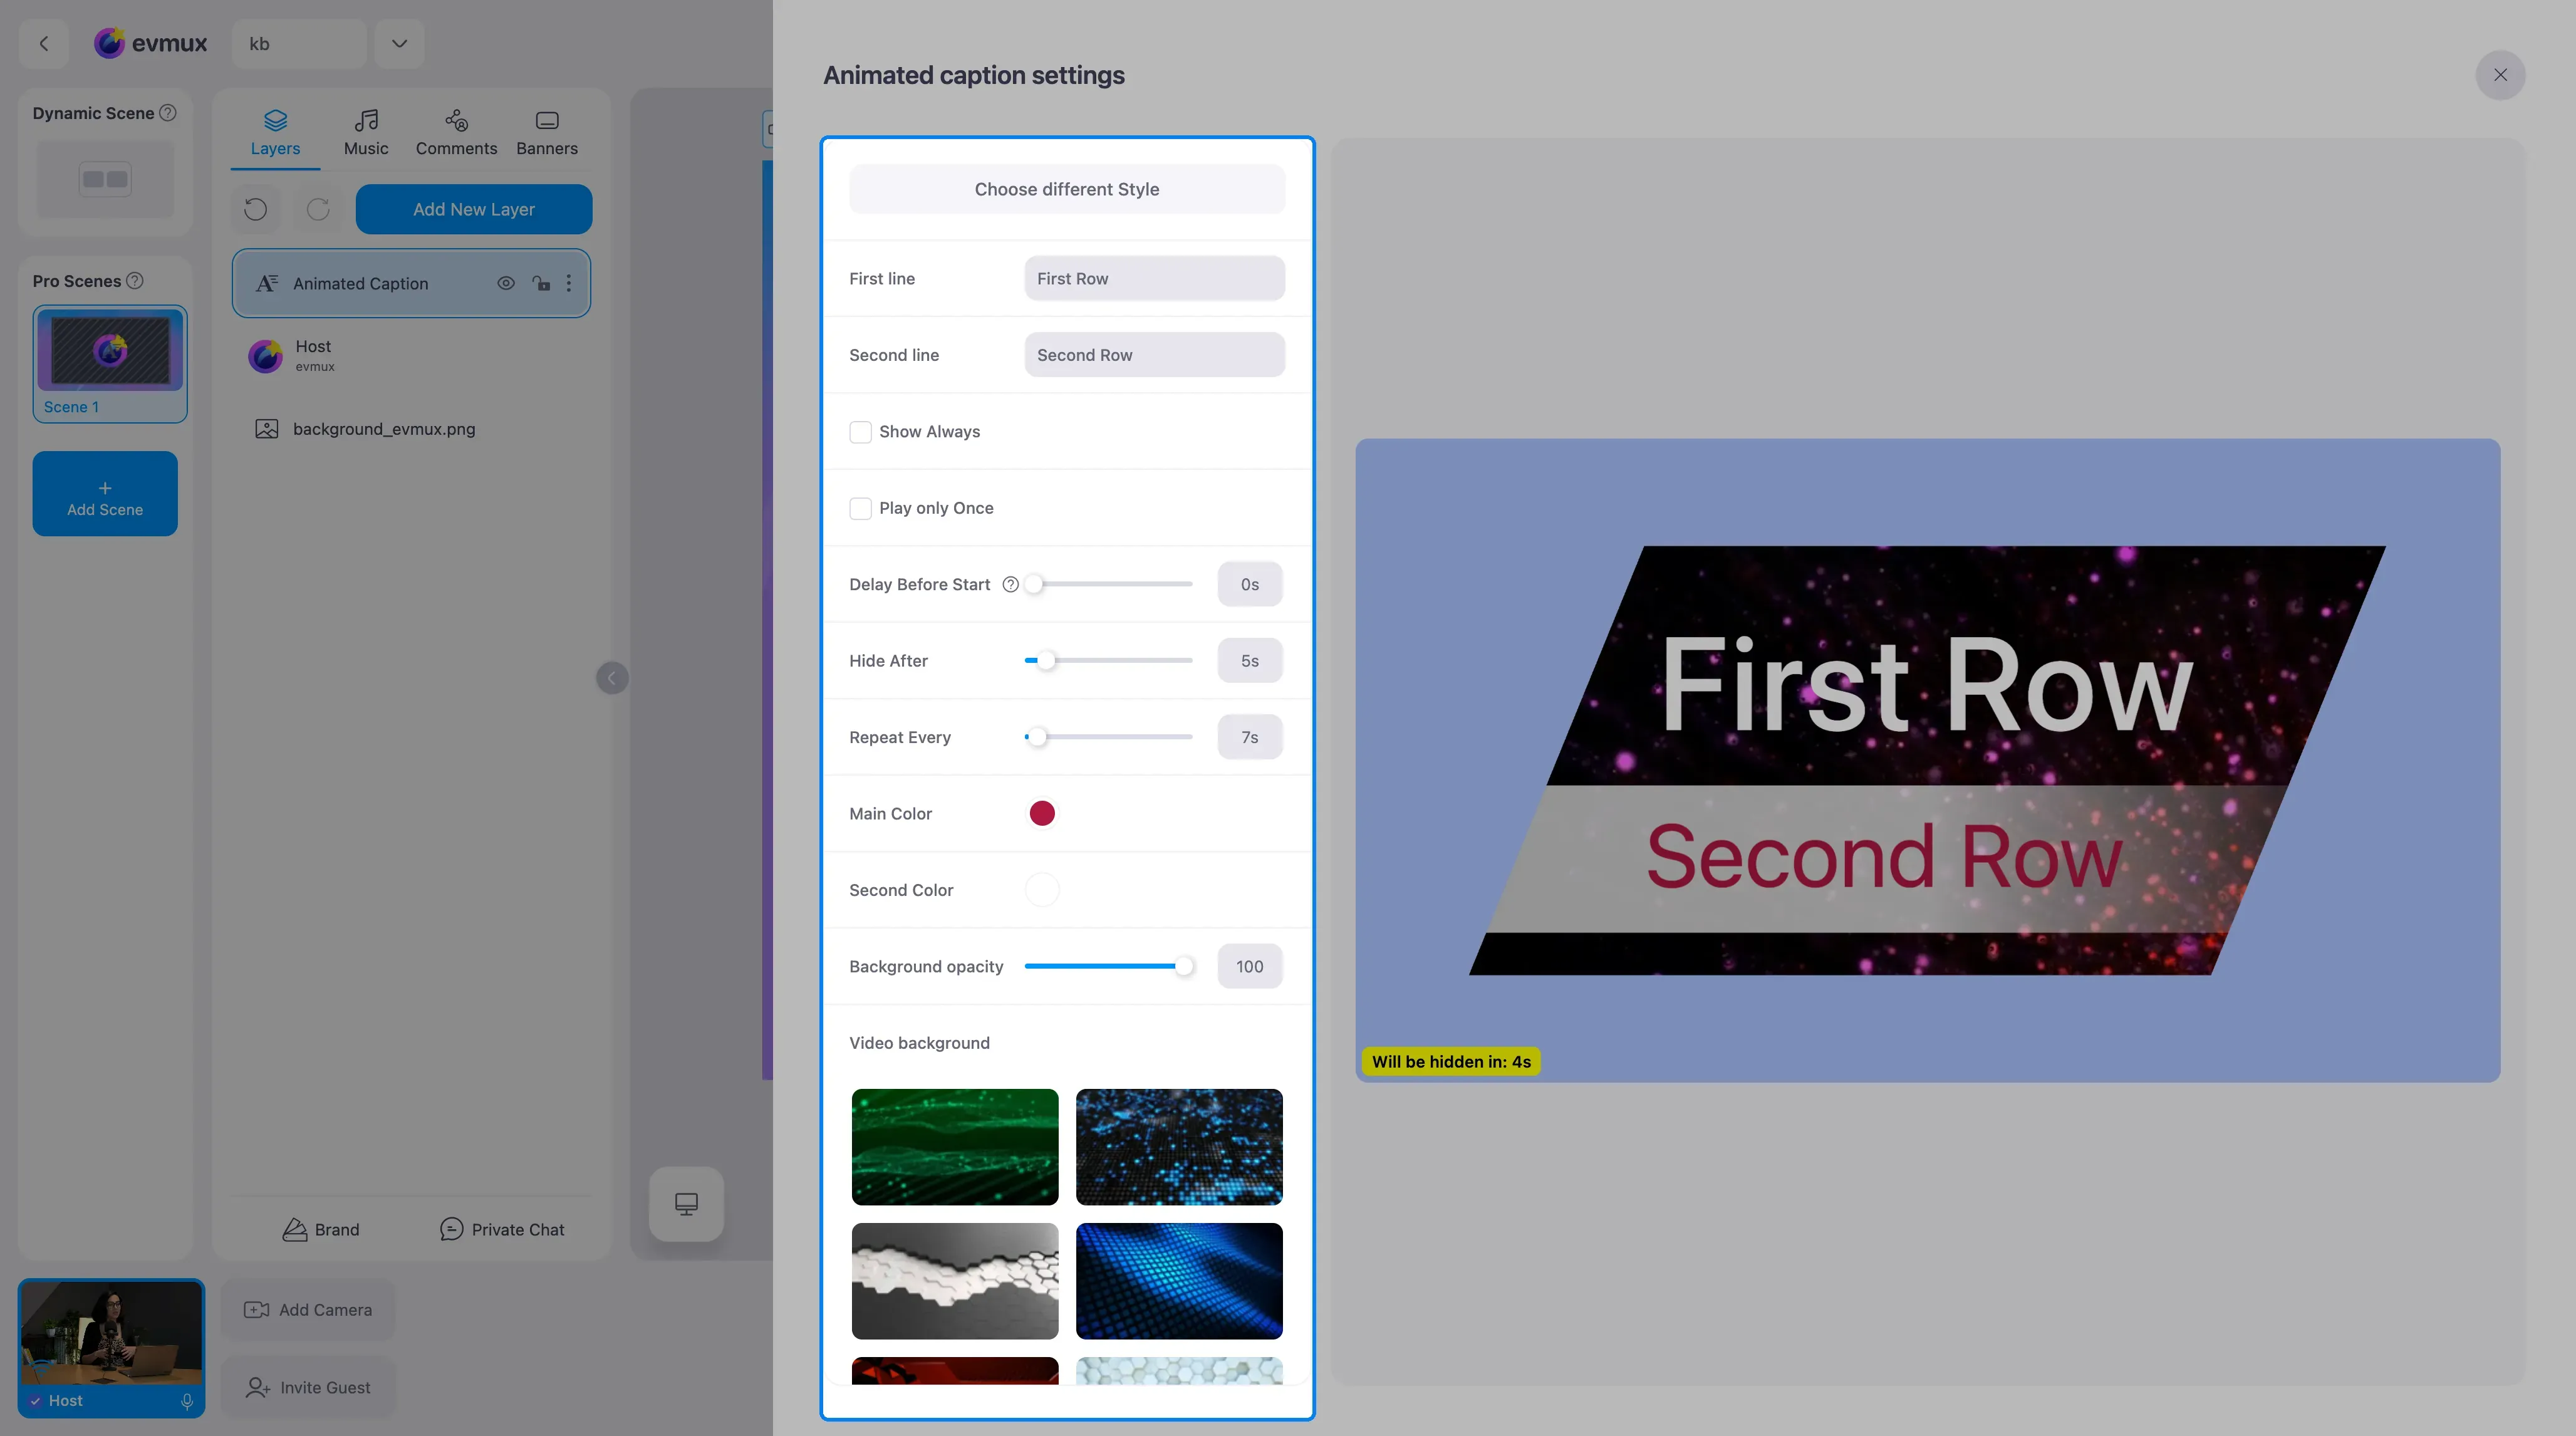2576x1436 pixels.
Task: Open Private Chat
Action: coord(502,1230)
